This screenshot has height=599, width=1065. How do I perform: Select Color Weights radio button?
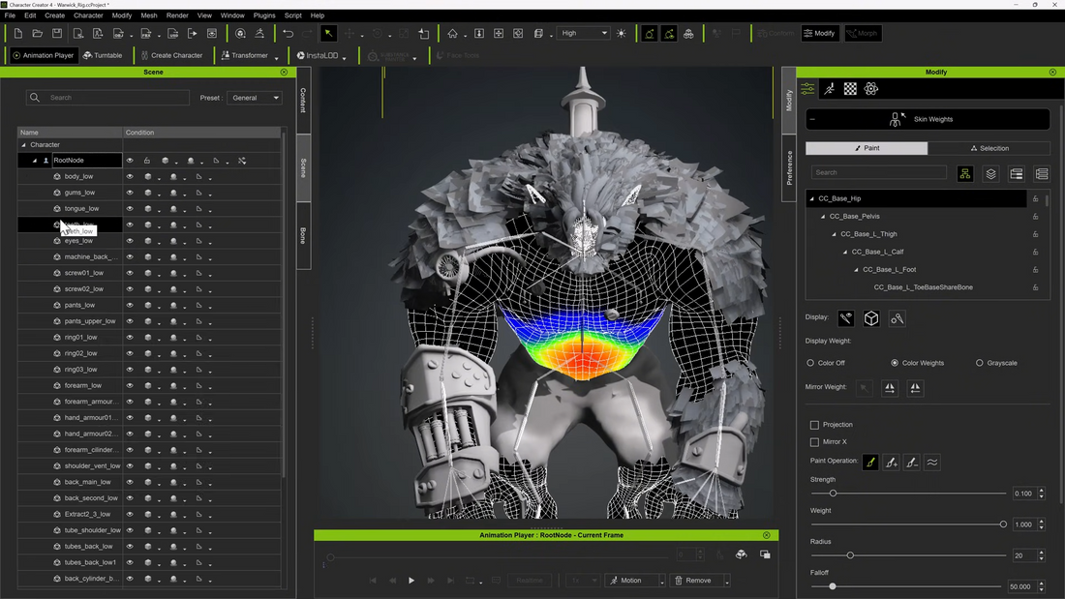click(895, 363)
